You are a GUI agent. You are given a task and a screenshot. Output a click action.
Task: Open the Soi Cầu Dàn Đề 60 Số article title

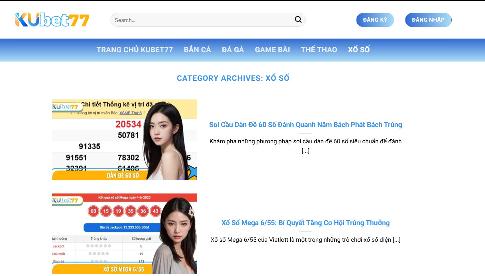click(305, 125)
